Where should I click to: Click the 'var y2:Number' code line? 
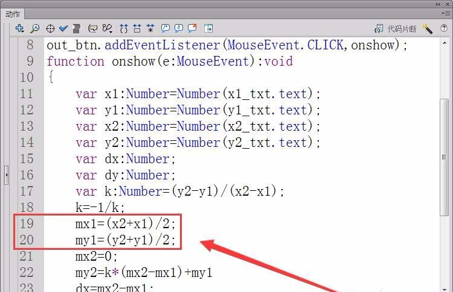(x=198, y=143)
